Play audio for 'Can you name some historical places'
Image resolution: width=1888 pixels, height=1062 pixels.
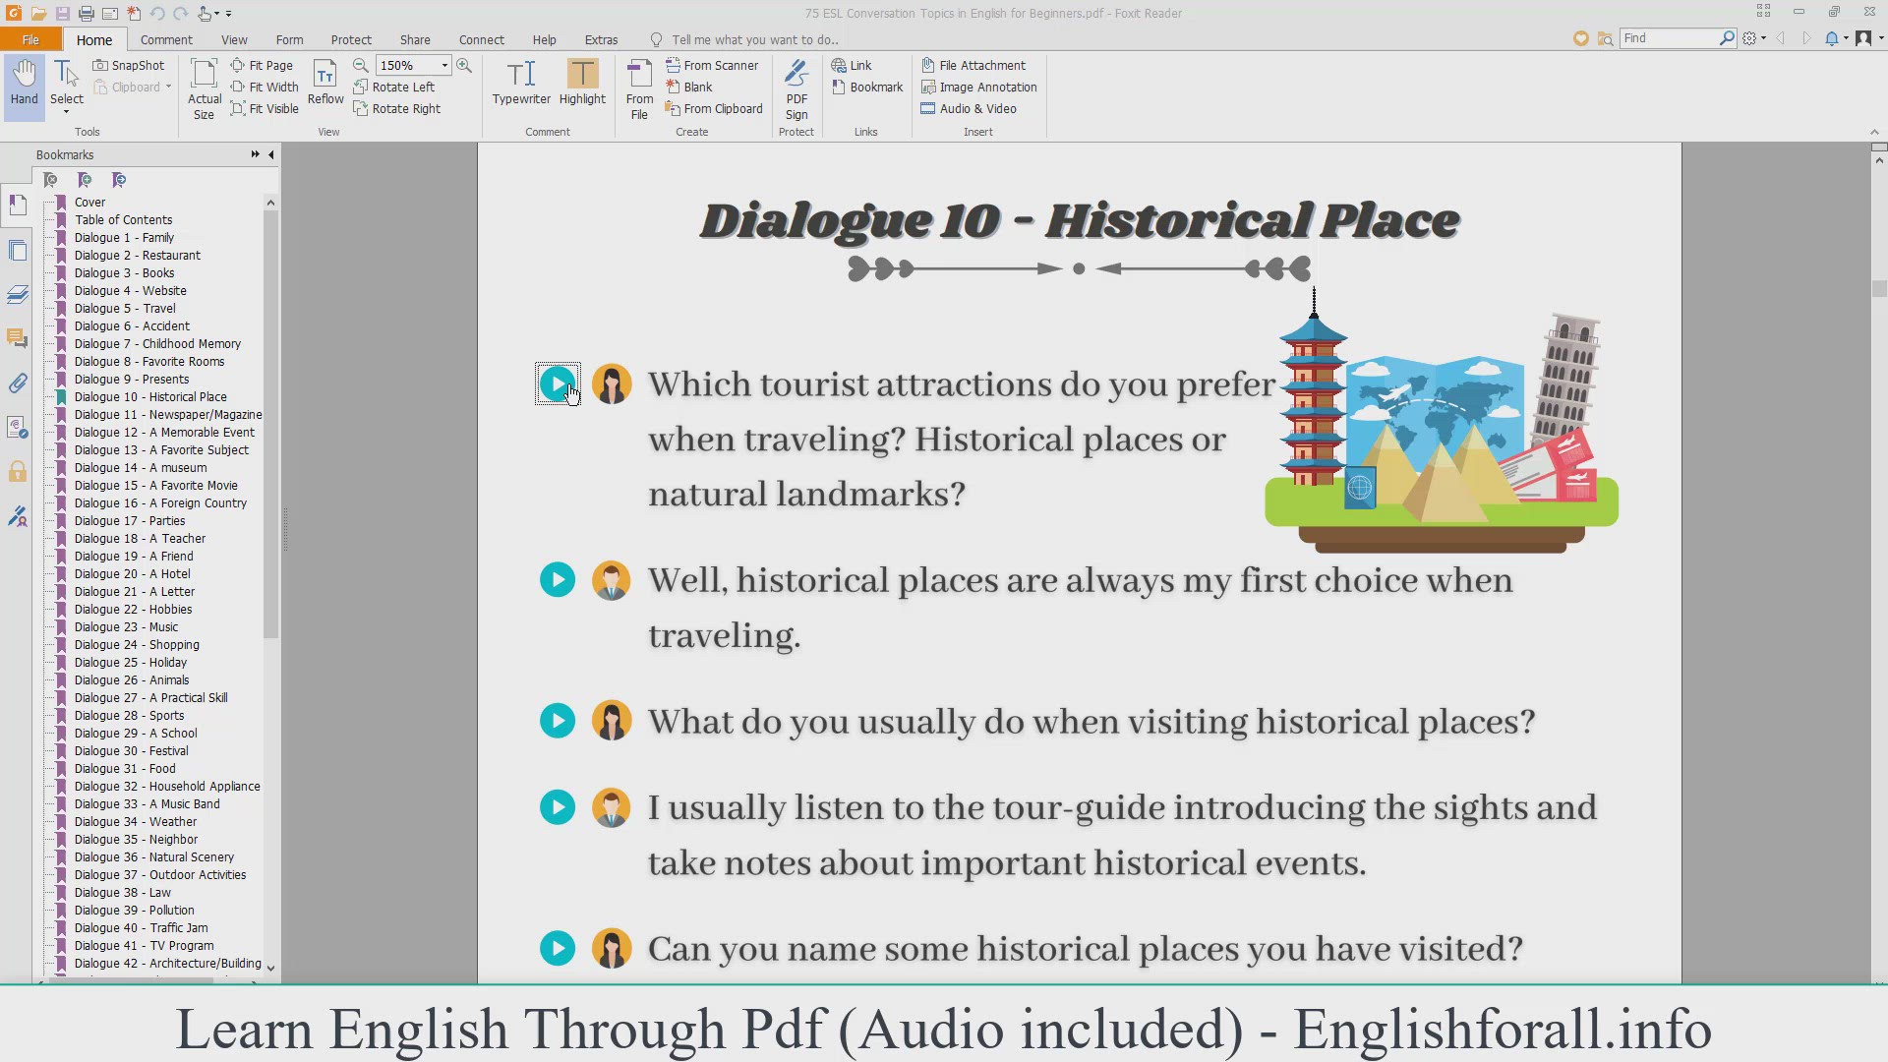coord(558,949)
